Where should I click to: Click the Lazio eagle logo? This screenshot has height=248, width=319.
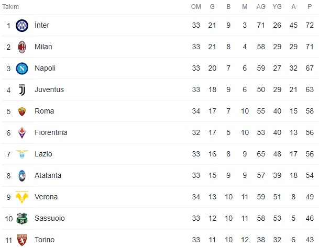click(22, 154)
